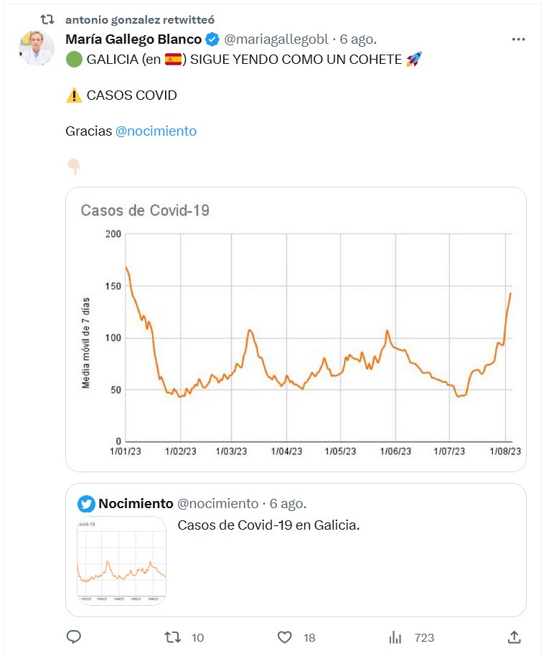The image size is (554, 656).
Task: Open quoted tweet text 'Casos de Covid-19 en Galicia.'
Action: click(268, 525)
